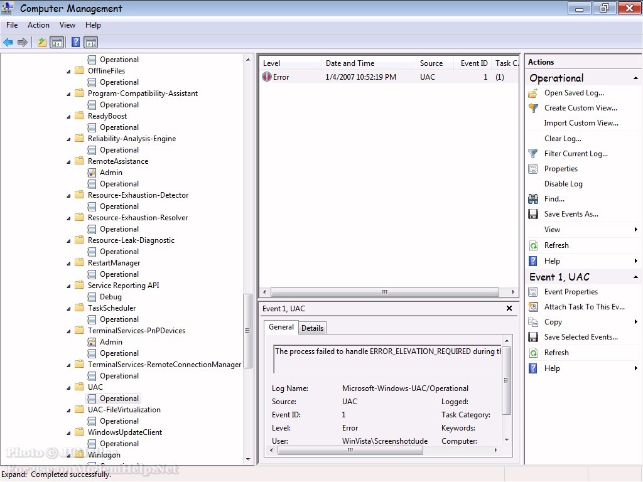Click the Debug log icon

92,297
